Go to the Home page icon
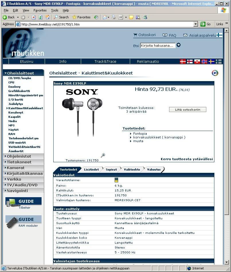The width and height of the screenshot is (231, 272). [48, 17]
